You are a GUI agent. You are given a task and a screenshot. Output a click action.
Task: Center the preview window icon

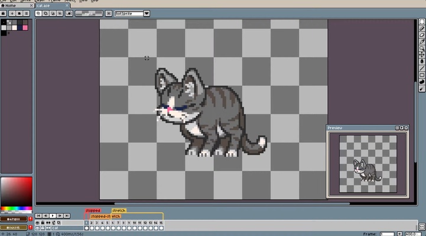(397, 128)
